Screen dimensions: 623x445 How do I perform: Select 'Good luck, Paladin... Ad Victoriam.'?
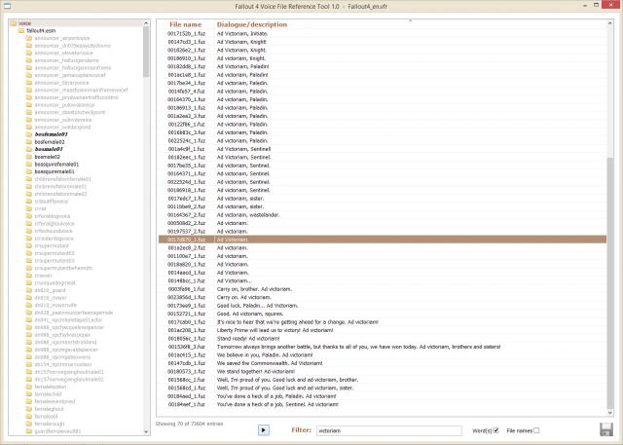383,306
